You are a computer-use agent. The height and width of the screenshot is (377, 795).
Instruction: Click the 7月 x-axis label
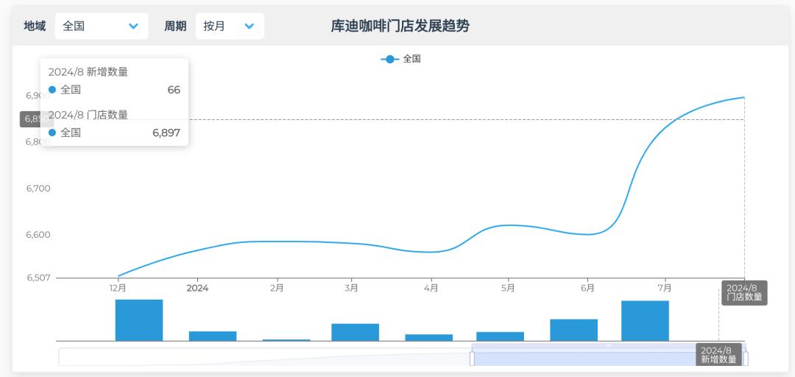click(x=664, y=288)
